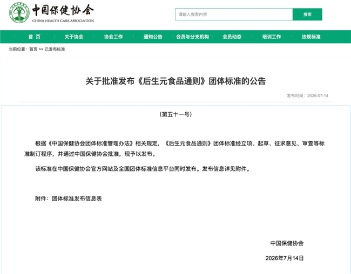Open the 关于协会 navigation menu item

point(74,37)
